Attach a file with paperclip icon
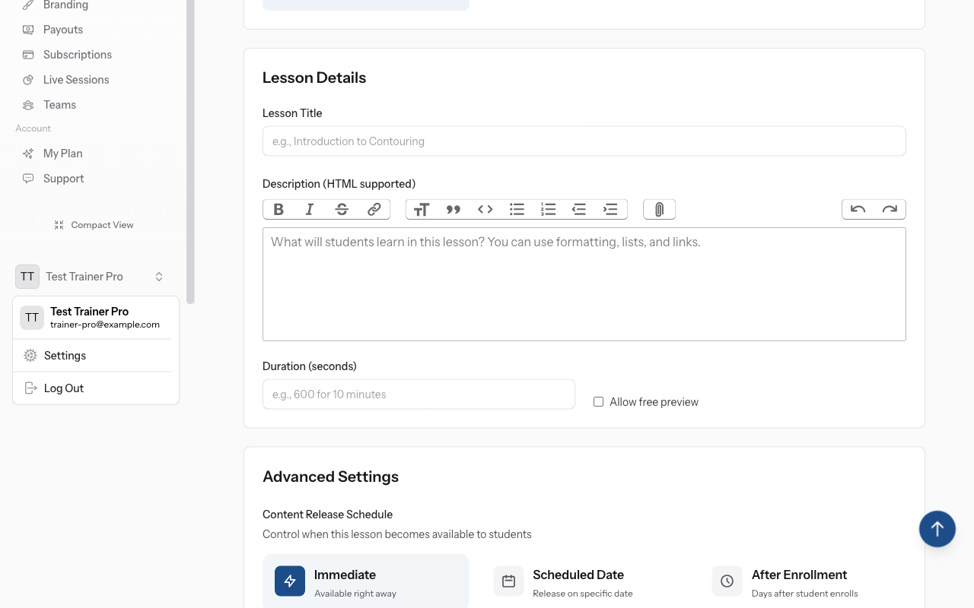The image size is (974, 608). tap(659, 210)
